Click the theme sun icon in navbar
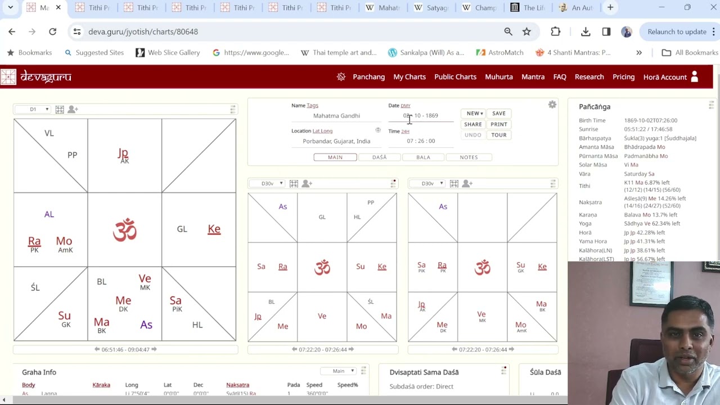Screen dimensions: 720x405 [341, 77]
